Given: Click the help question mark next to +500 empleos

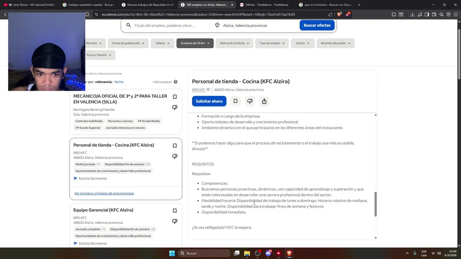Looking at the screenshot, I should coord(175,82).
